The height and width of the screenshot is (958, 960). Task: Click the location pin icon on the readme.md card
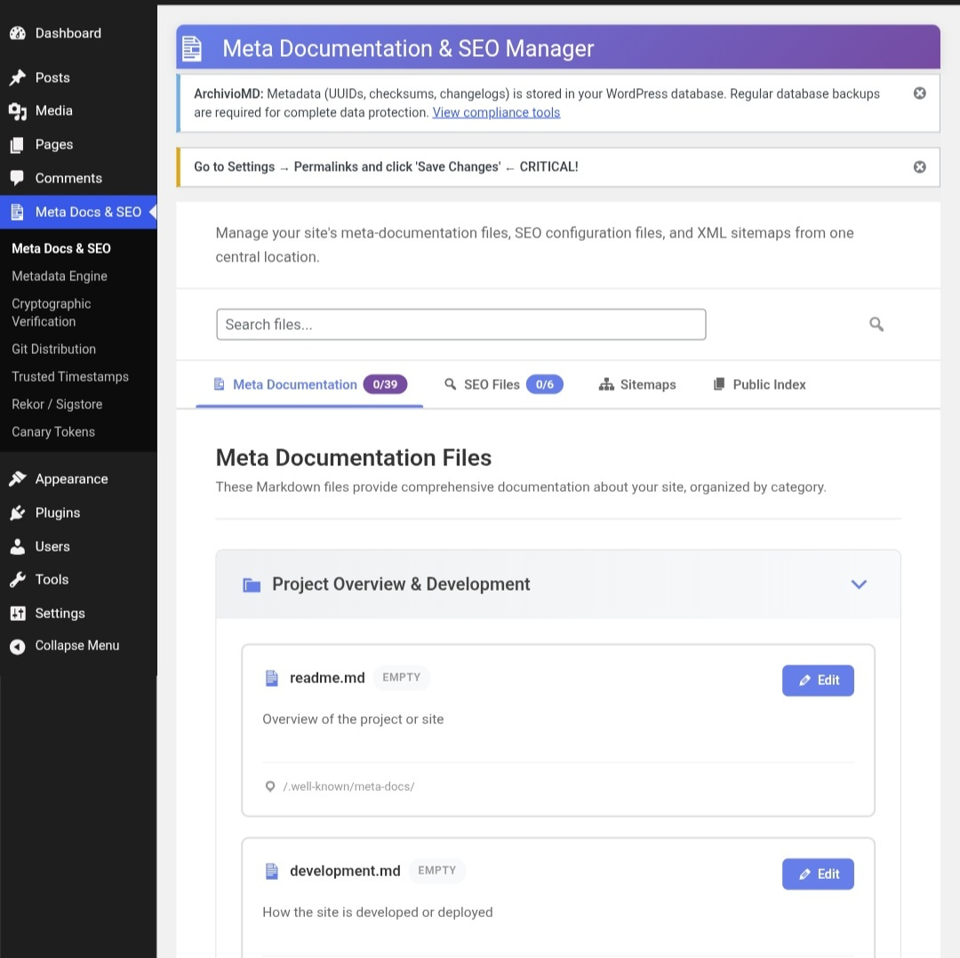click(x=269, y=786)
